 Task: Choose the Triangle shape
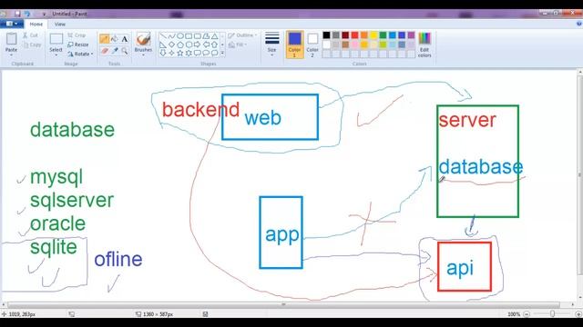point(215,36)
